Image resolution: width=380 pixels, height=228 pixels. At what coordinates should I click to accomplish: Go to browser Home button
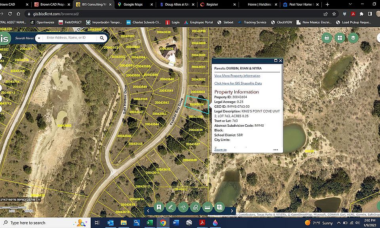[x=19, y=14]
